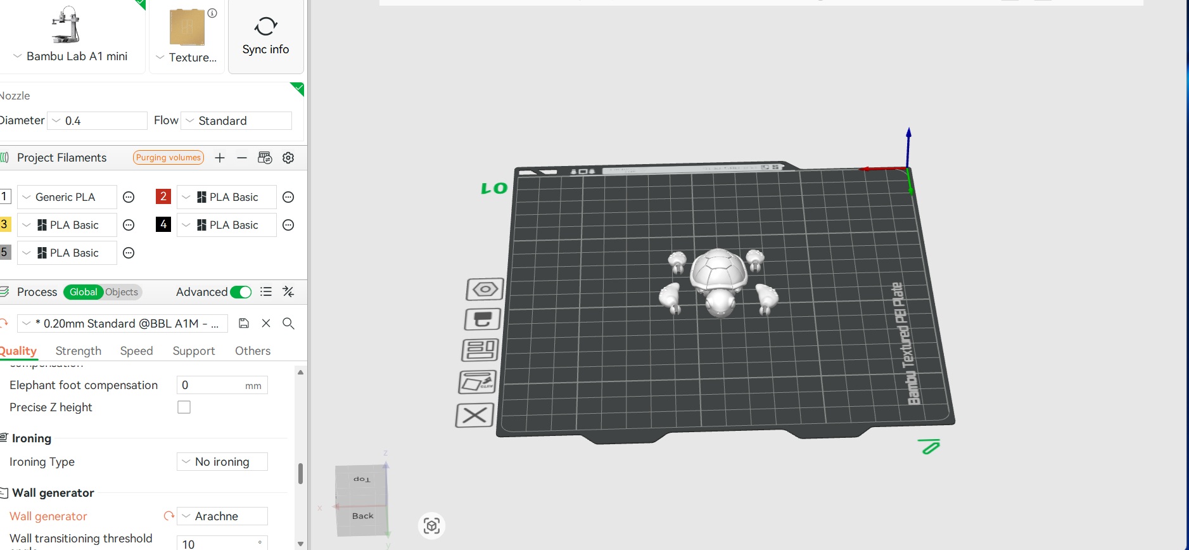The height and width of the screenshot is (550, 1189).
Task: Click the plate arrange objects icon
Action: tap(480, 350)
